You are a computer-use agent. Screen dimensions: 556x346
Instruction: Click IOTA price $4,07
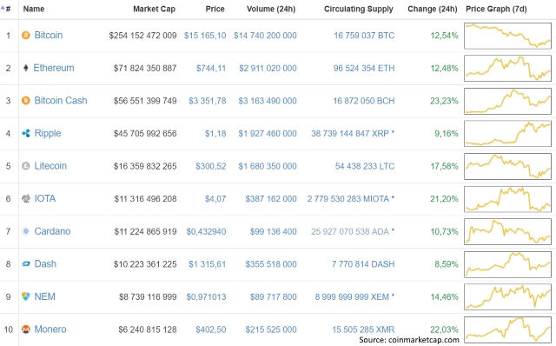tap(215, 199)
